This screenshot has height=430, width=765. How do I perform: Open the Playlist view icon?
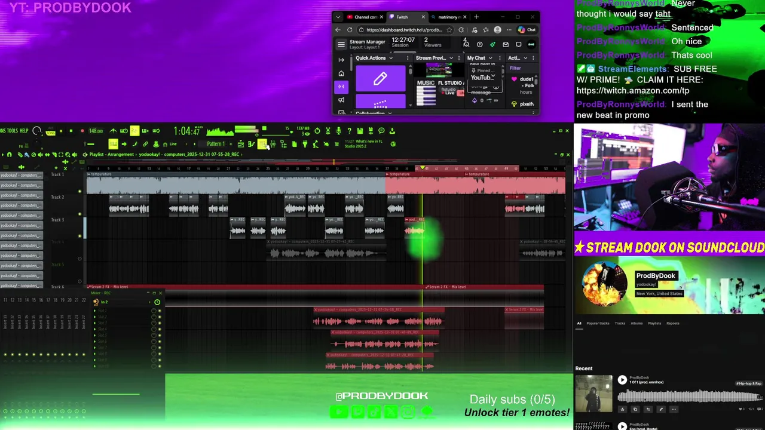(x=240, y=144)
